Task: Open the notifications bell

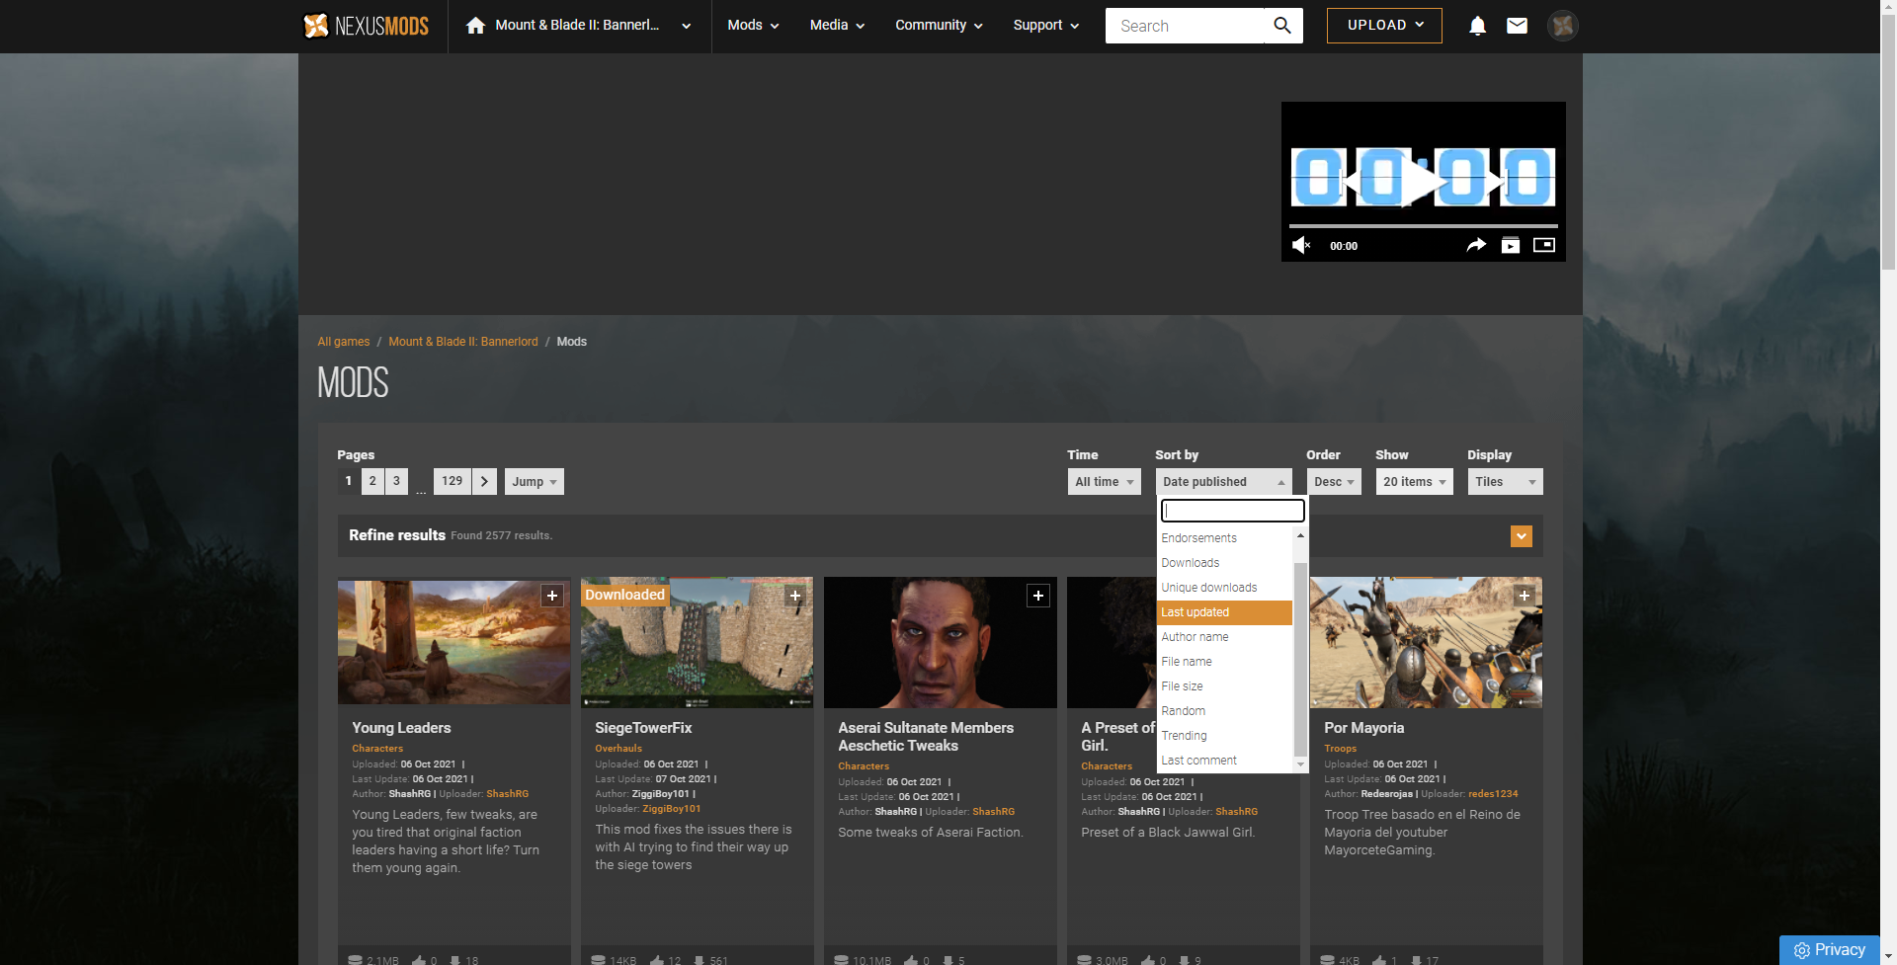Action: pos(1477,26)
